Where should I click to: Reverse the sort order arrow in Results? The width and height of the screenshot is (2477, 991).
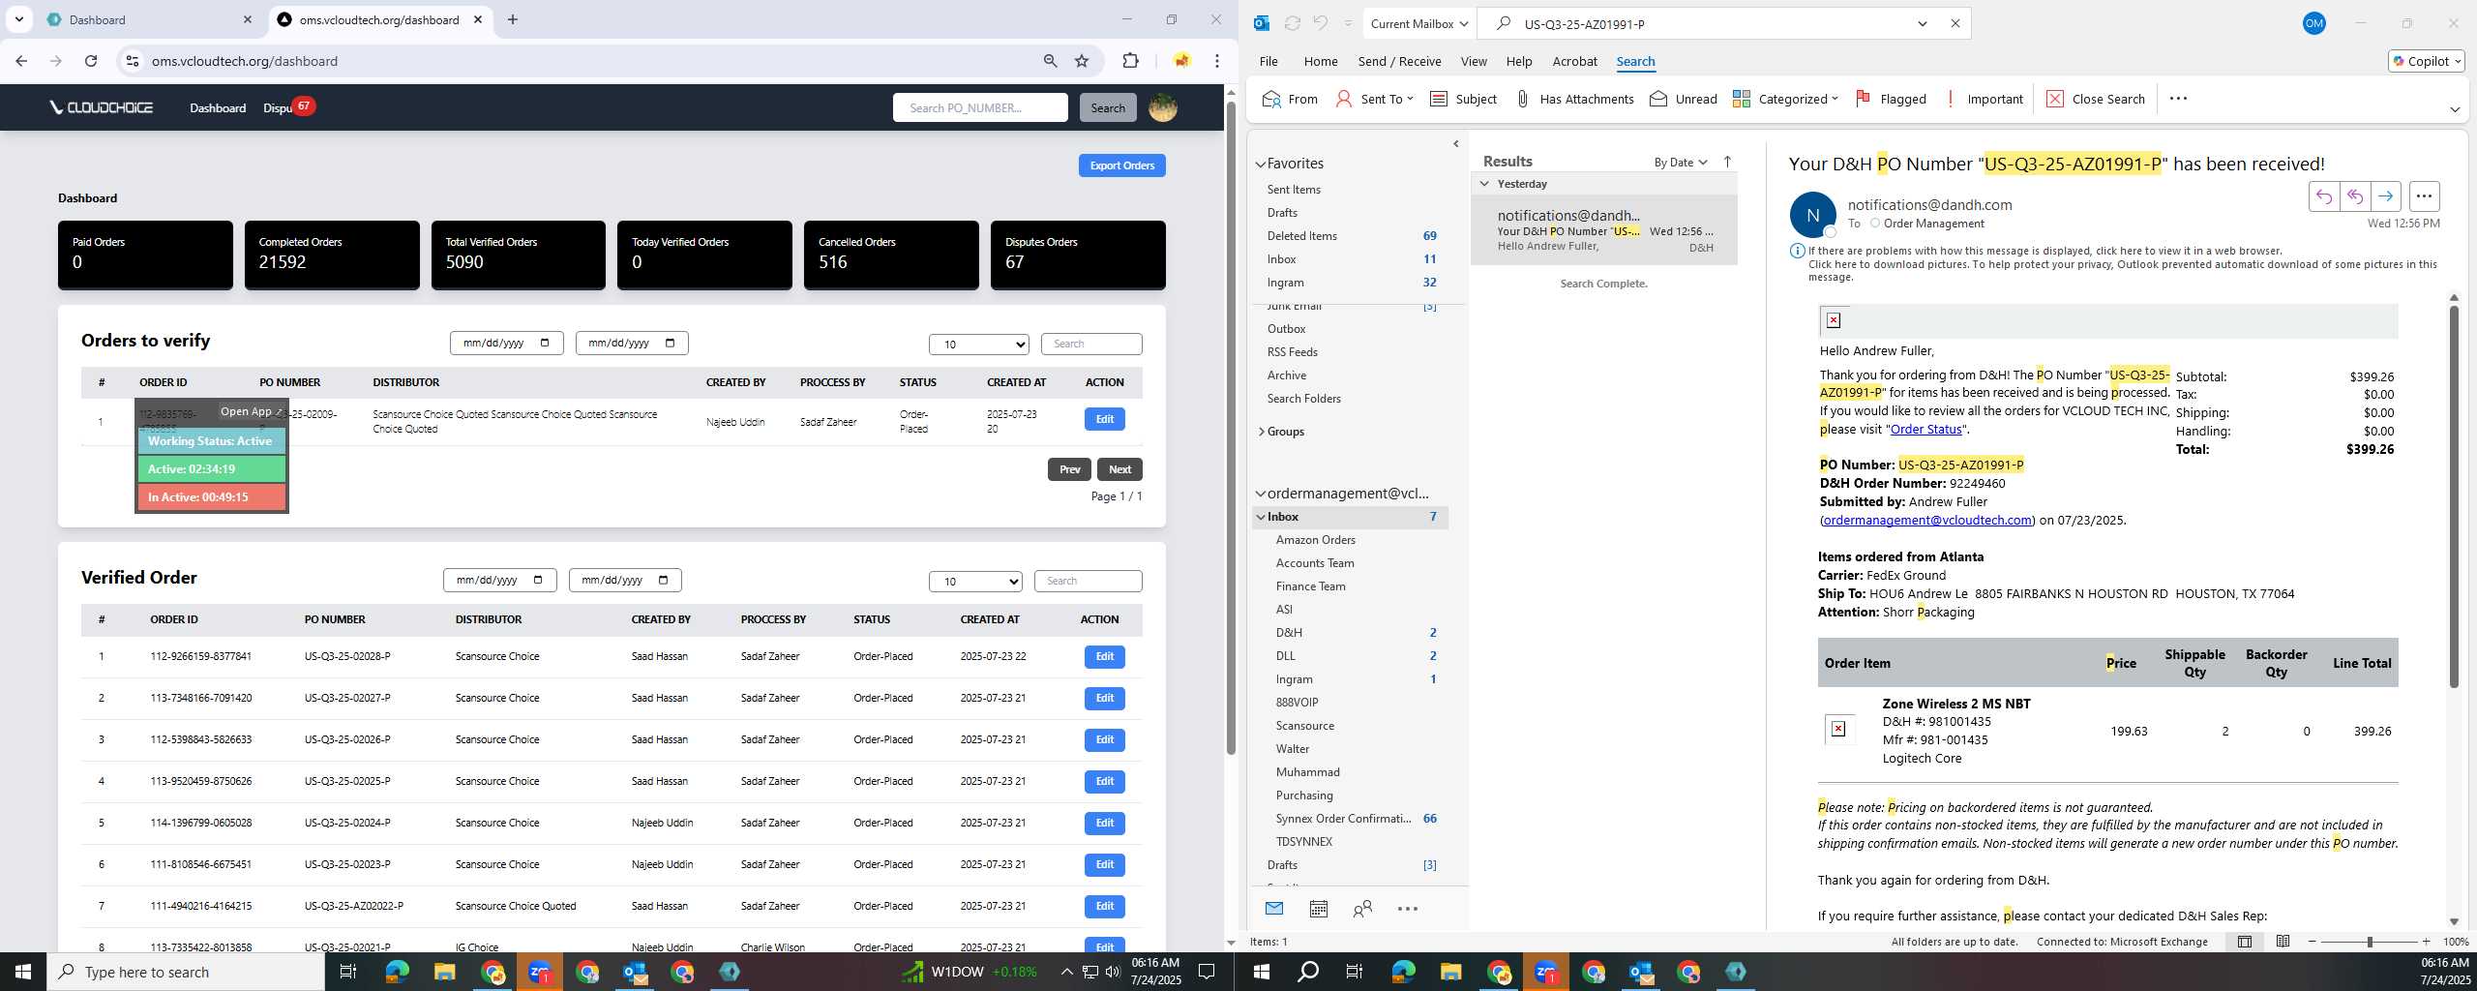click(1727, 162)
